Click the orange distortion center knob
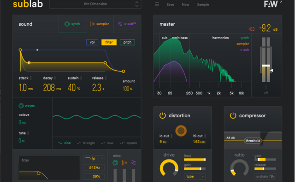This screenshot has height=182, width=295. (x=181, y=131)
